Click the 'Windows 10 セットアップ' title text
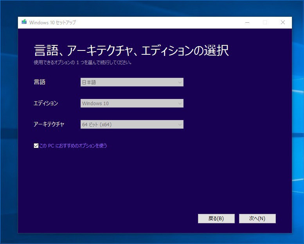The height and width of the screenshot is (244, 304). click(x=52, y=22)
